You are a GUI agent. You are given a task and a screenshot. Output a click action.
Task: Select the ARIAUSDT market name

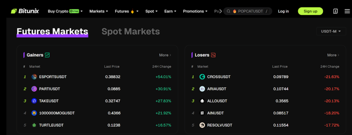(x=217, y=89)
